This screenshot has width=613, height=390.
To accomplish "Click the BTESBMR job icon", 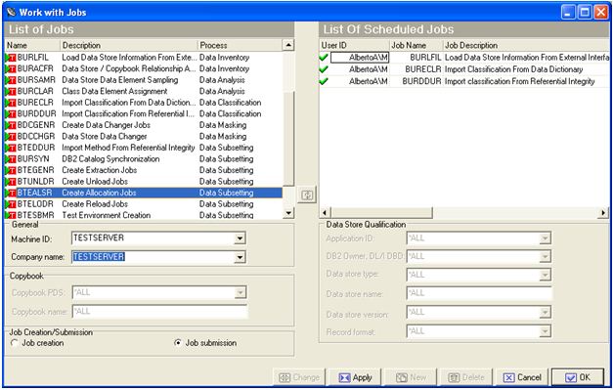I will [11, 215].
